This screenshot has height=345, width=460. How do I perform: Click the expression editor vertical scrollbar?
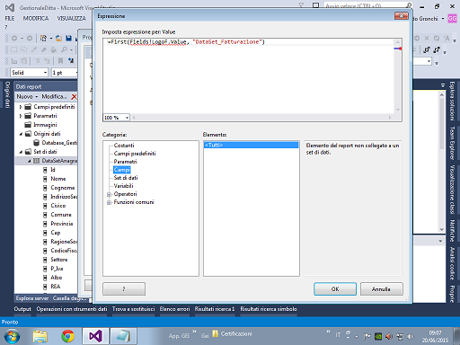click(397, 76)
